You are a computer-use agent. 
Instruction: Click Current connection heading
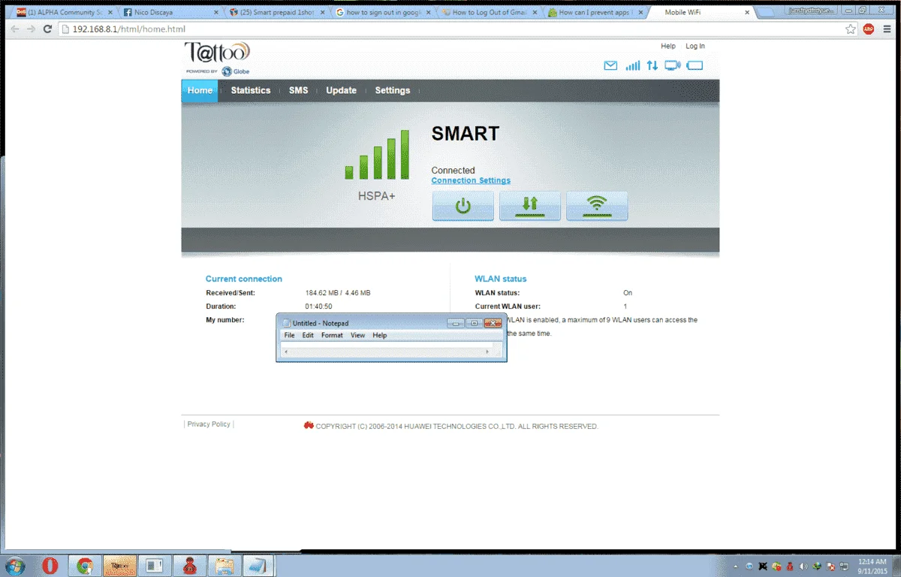pyautogui.click(x=244, y=279)
